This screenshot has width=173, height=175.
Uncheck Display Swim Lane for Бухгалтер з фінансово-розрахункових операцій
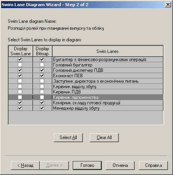pyautogui.click(x=20, y=59)
